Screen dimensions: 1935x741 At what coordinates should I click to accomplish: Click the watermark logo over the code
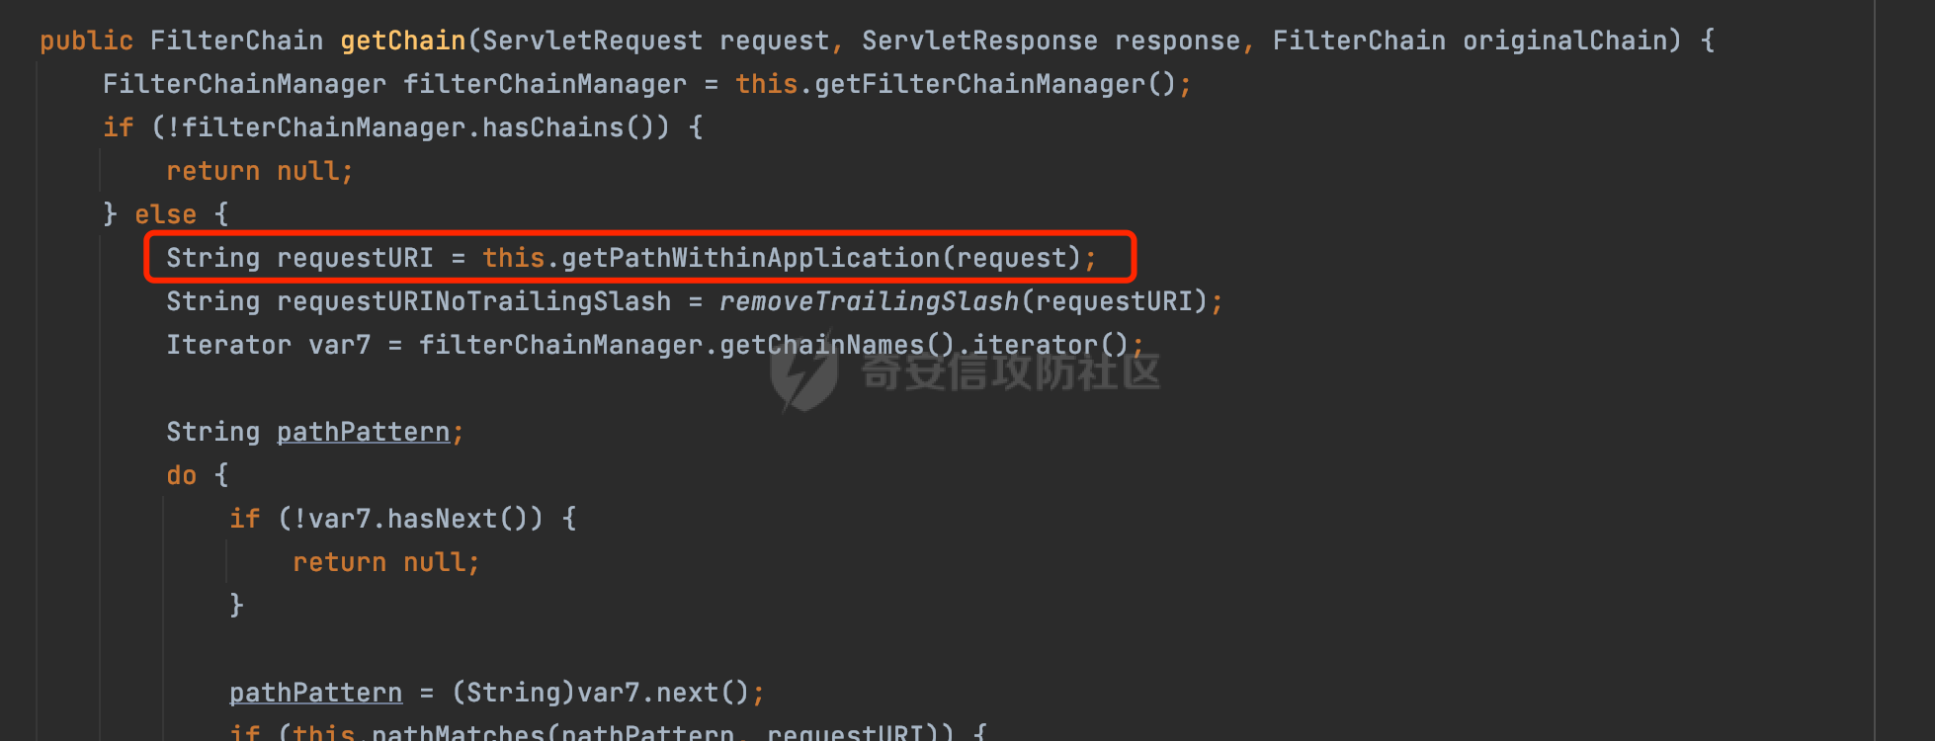[x=804, y=373]
